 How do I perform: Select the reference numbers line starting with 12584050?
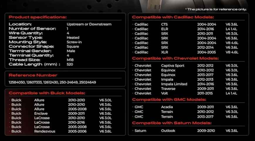pyautogui.click(x=52, y=82)
